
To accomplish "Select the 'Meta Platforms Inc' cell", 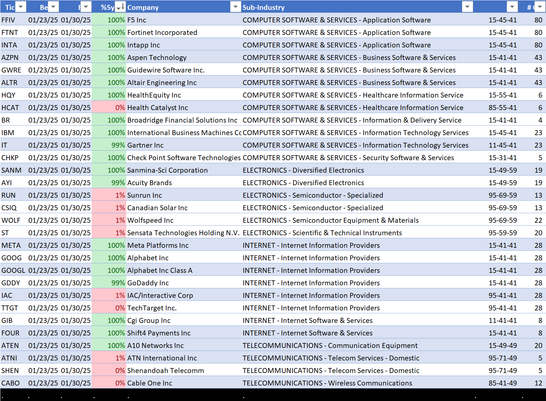I will tap(184, 245).
